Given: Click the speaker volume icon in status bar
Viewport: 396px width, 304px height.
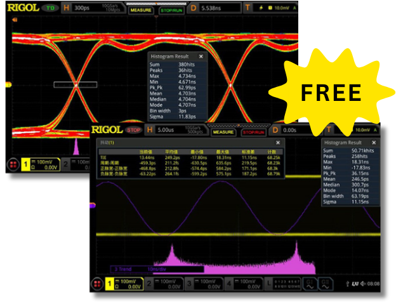Looking at the screenshot, I should point(364,284).
